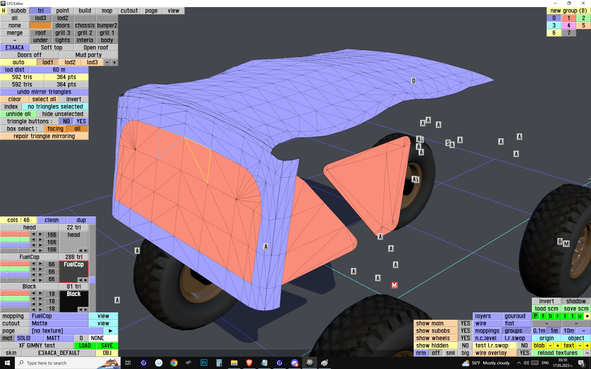Open the cutout mode tab
The image size is (591, 369).
pos(129,11)
